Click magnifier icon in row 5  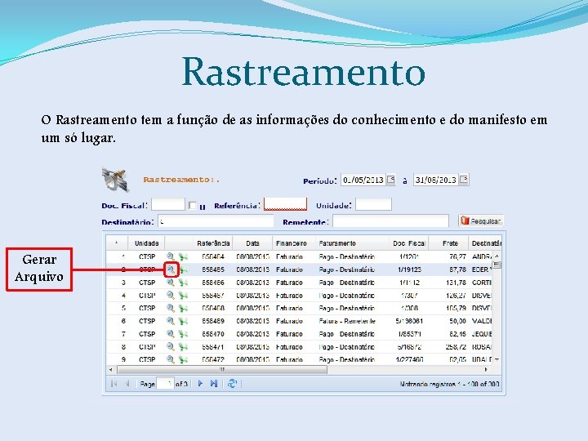point(171,308)
